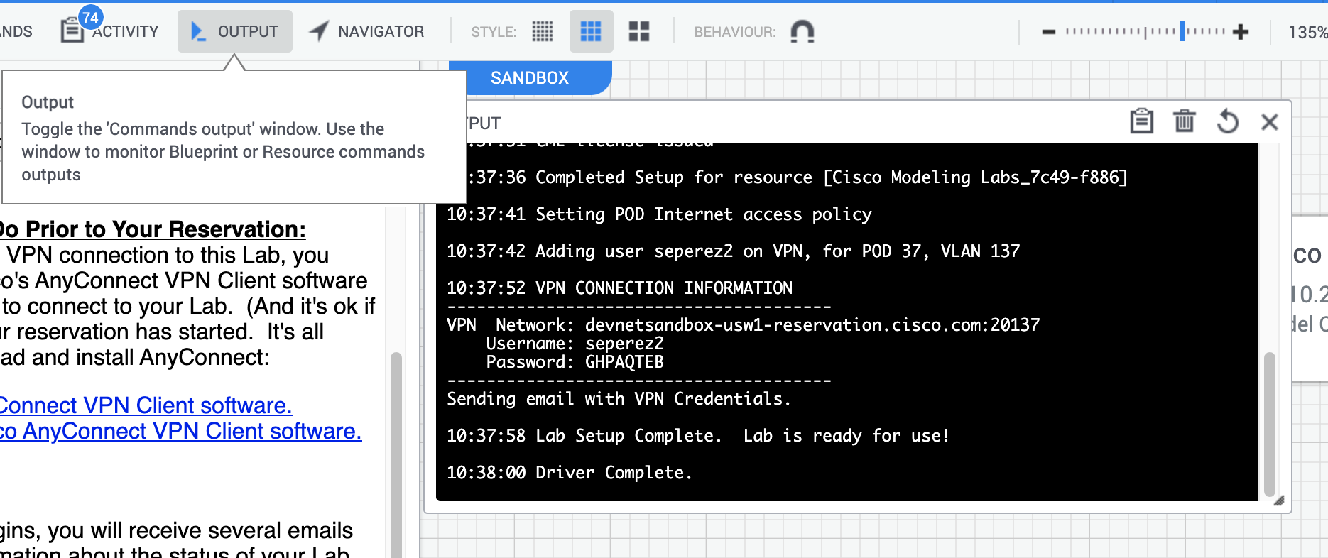Close the output window
1328x558 pixels.
(x=1270, y=122)
